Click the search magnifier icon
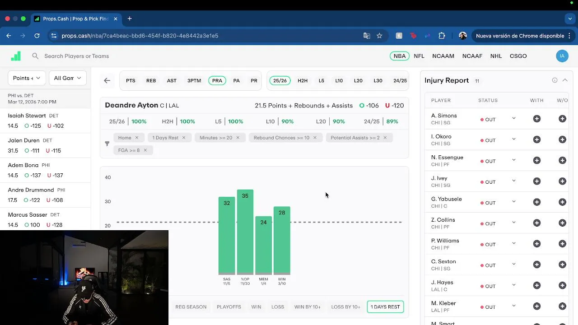The width and height of the screenshot is (578, 325). pyautogui.click(x=35, y=56)
